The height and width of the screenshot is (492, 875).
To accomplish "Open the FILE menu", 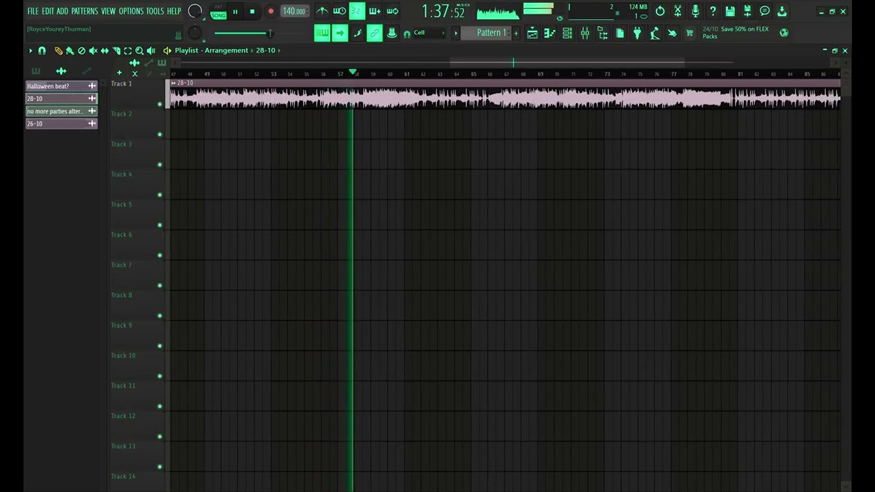I will [x=33, y=11].
